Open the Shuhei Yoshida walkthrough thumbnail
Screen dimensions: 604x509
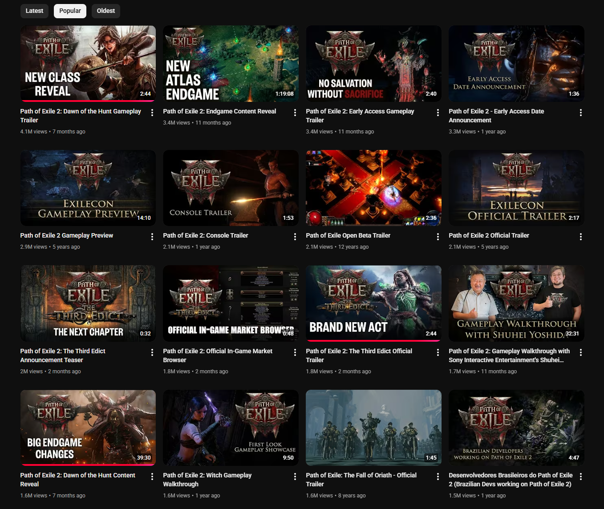(x=517, y=303)
